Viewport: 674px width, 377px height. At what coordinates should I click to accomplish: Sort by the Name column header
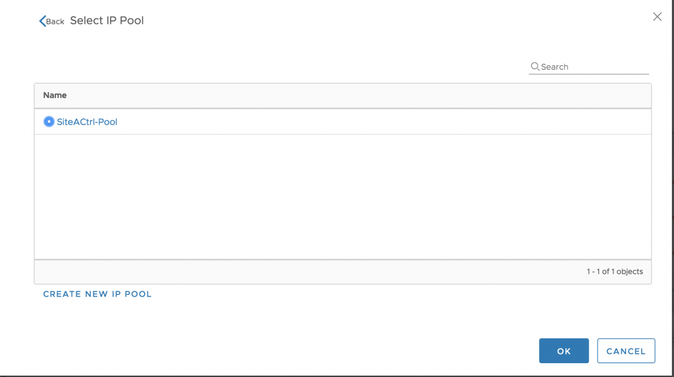tap(55, 95)
